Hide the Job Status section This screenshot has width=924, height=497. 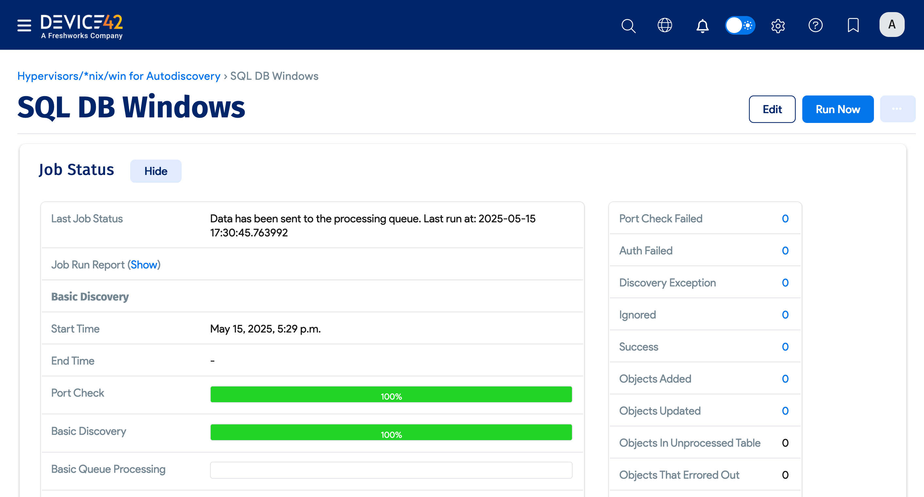(x=155, y=171)
